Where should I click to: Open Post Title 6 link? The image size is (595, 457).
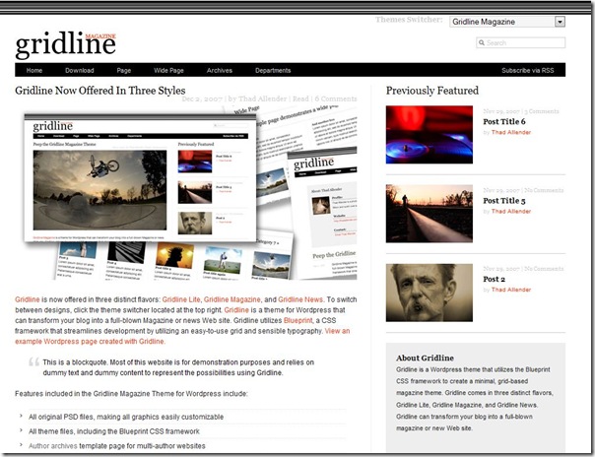click(x=504, y=122)
